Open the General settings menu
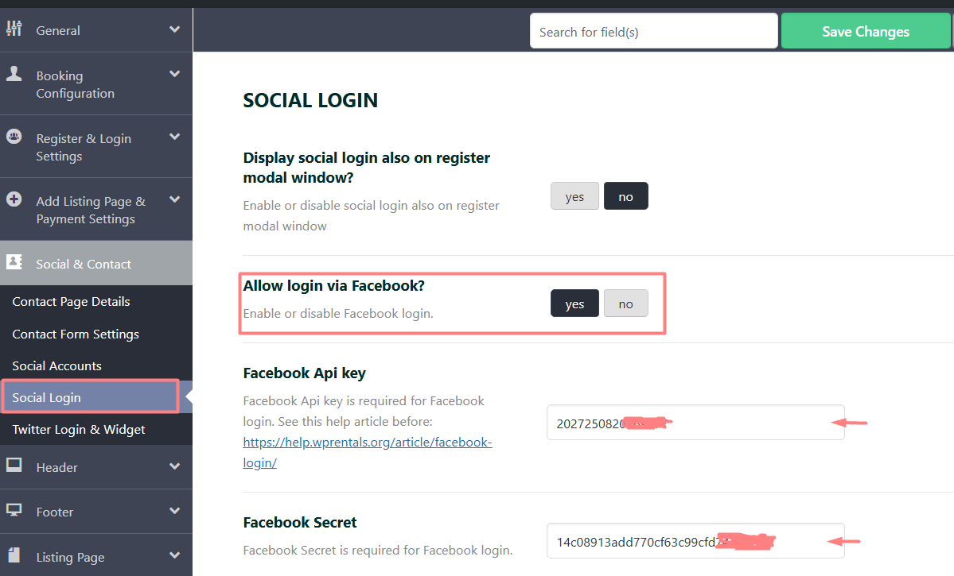Viewport: 954px width, 576px height. point(96,29)
